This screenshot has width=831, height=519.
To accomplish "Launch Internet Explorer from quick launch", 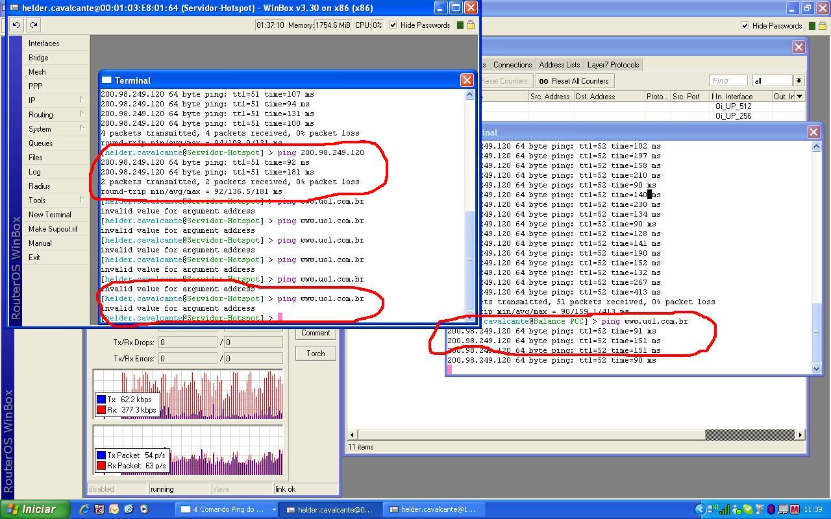I will 84,509.
